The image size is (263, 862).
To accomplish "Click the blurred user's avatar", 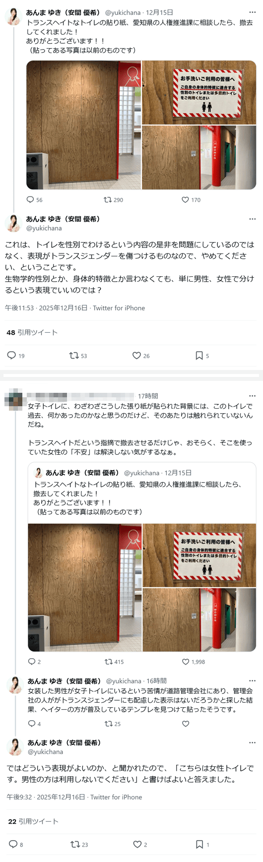I will coord(14,401).
